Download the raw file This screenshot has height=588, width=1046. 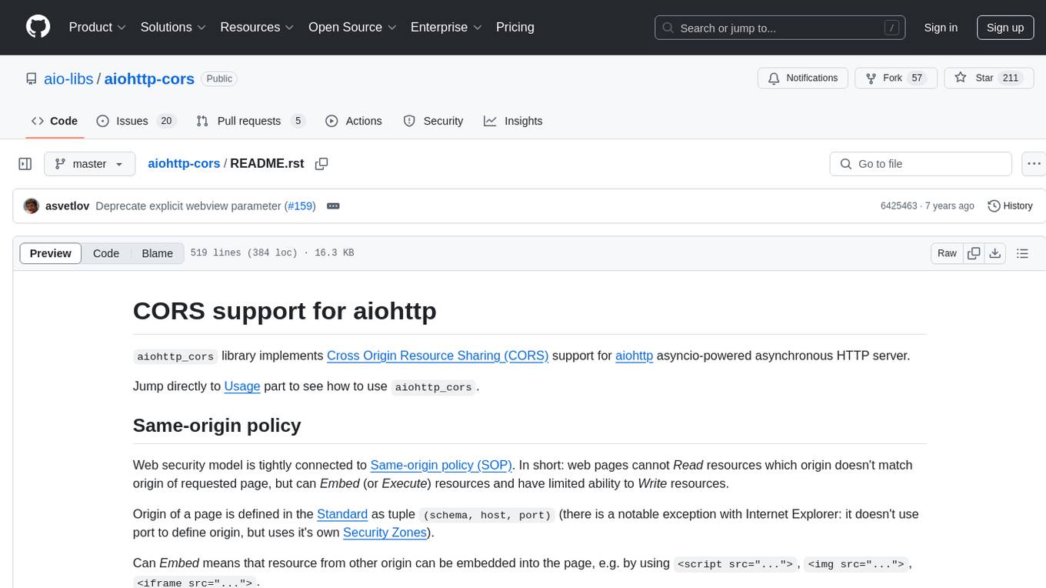coord(994,253)
